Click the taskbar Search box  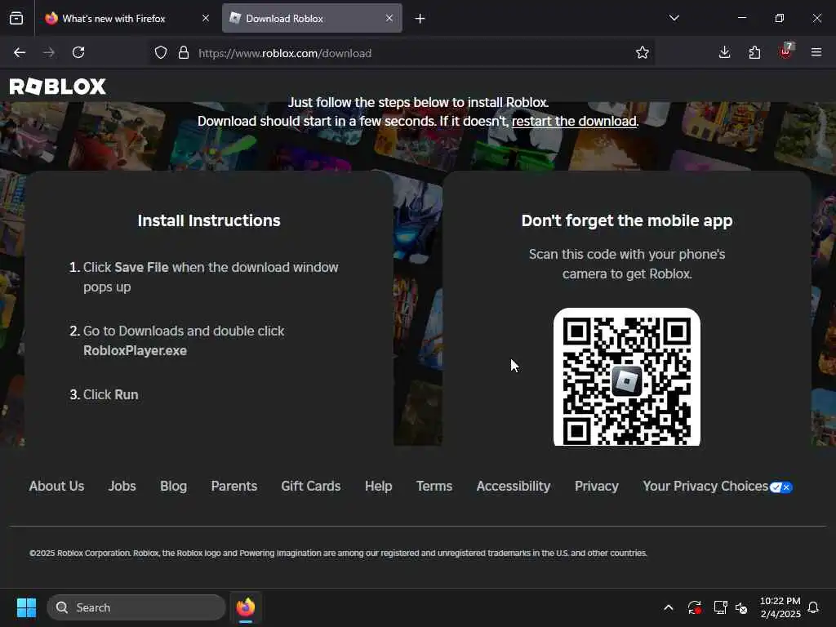(136, 607)
